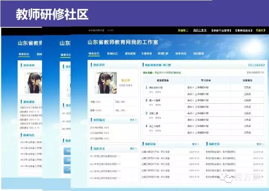Open 更多 link in 我的文章 panel
This screenshot has width=269, height=191.
(260, 144)
